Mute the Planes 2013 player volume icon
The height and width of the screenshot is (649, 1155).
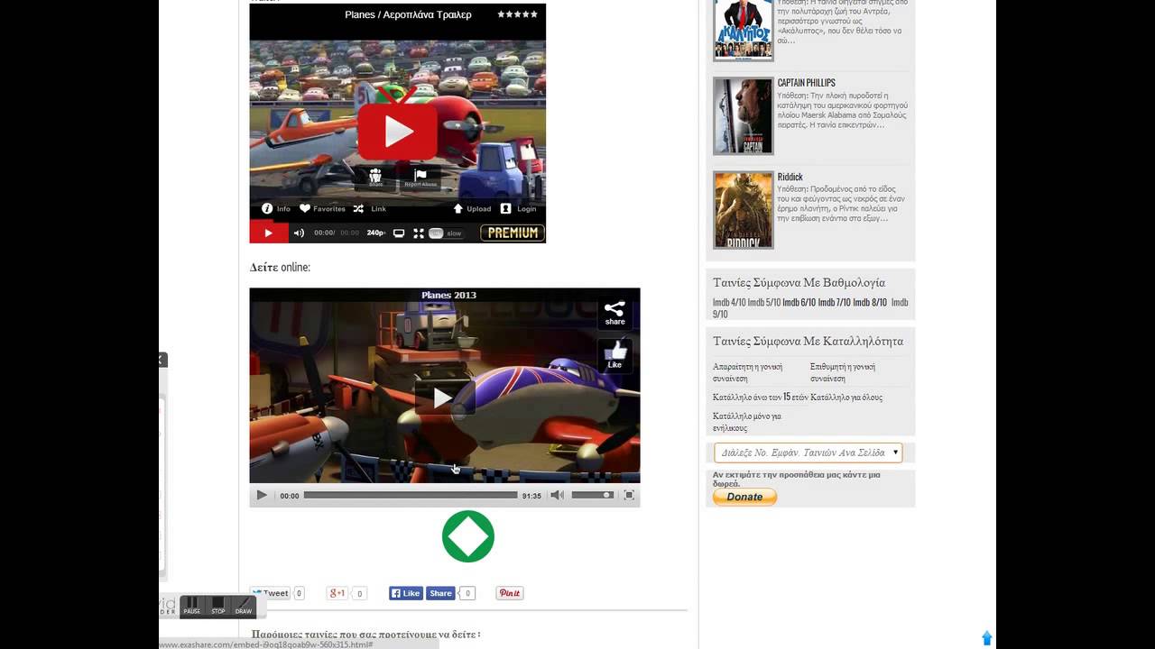(x=557, y=495)
